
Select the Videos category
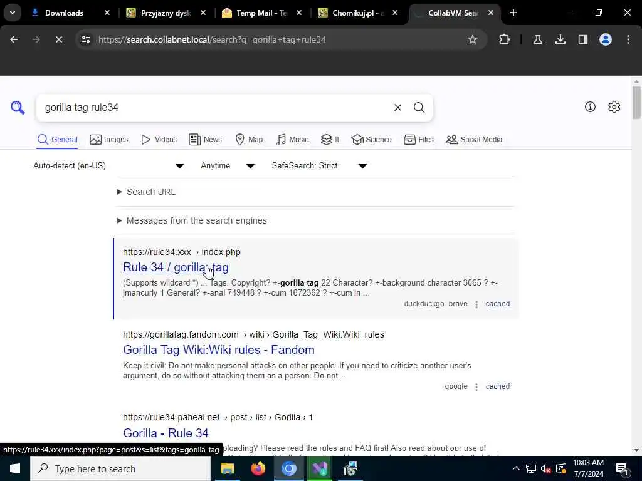(x=159, y=140)
